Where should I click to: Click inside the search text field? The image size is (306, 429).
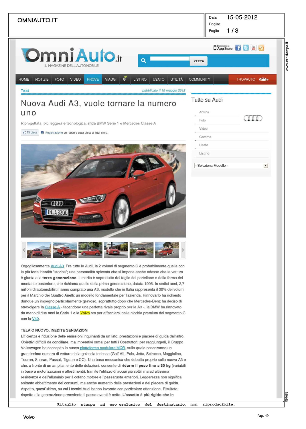[x=169, y=59]
